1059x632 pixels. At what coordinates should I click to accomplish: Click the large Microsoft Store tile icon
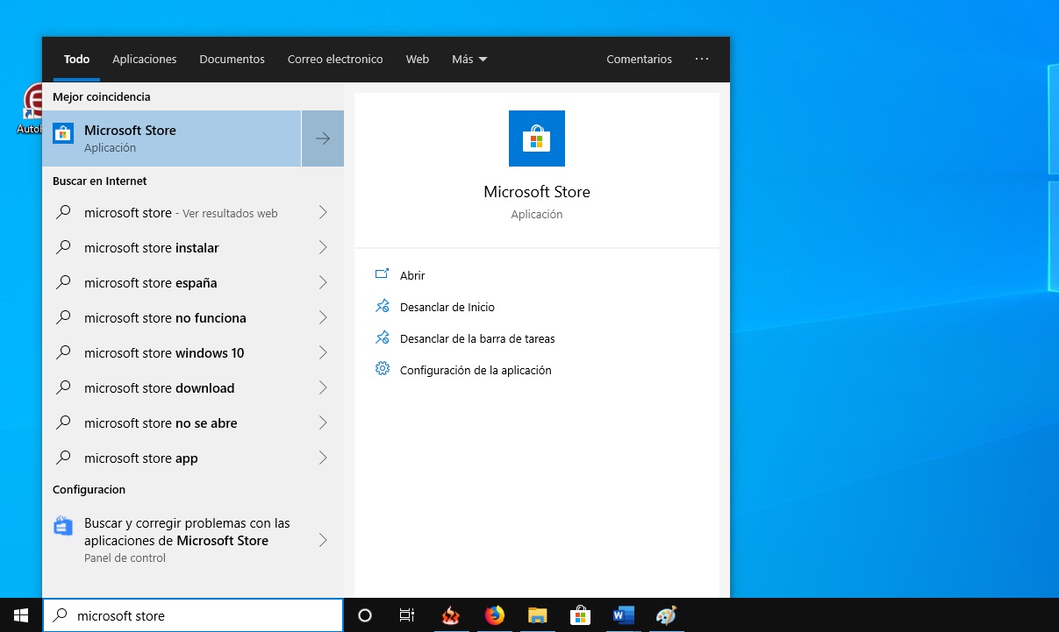[536, 138]
